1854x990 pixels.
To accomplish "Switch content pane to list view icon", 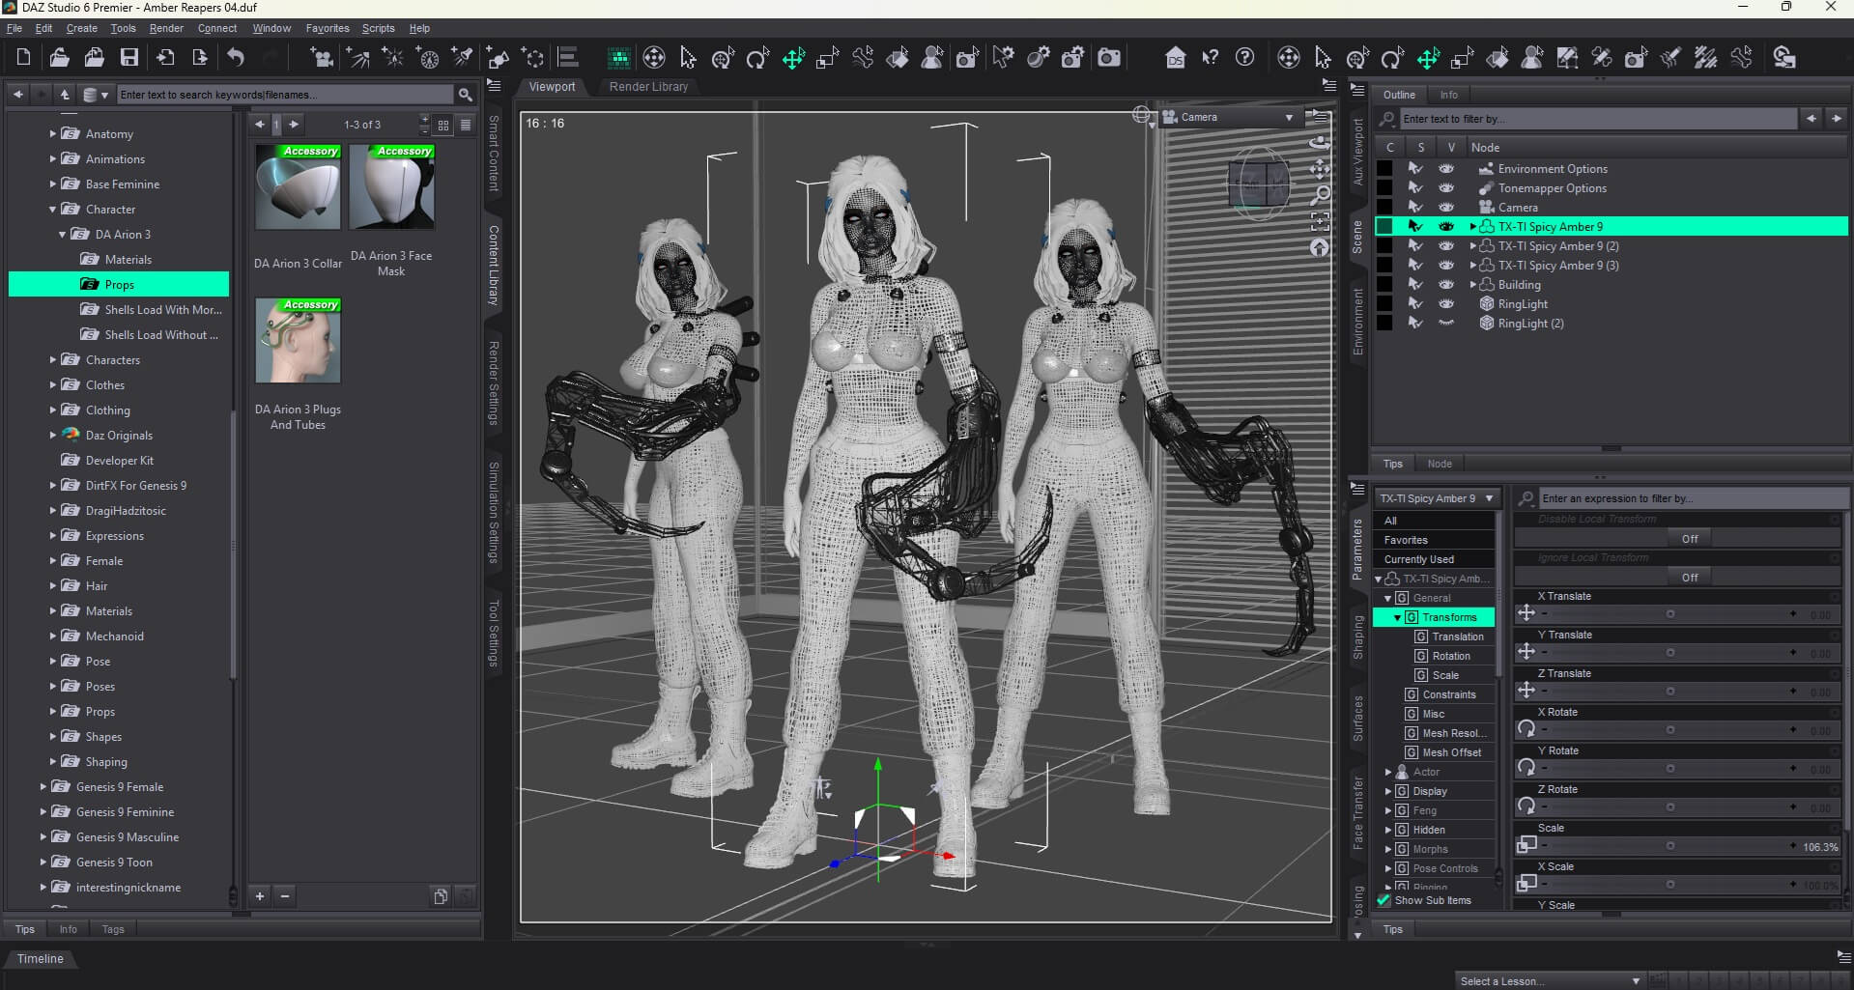I will 466,125.
